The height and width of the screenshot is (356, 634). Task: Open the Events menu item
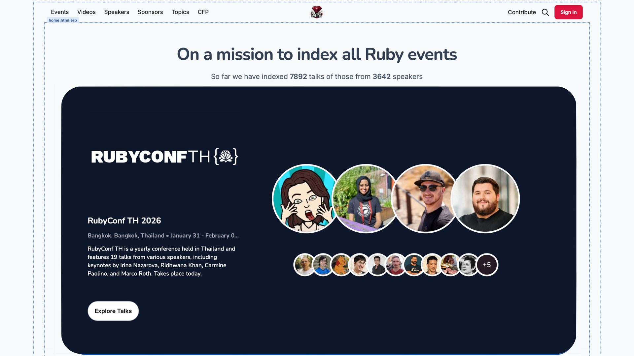click(60, 12)
